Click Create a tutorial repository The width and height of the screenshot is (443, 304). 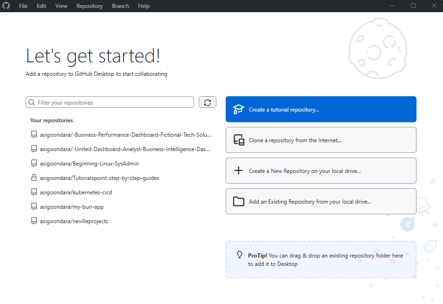click(x=321, y=109)
